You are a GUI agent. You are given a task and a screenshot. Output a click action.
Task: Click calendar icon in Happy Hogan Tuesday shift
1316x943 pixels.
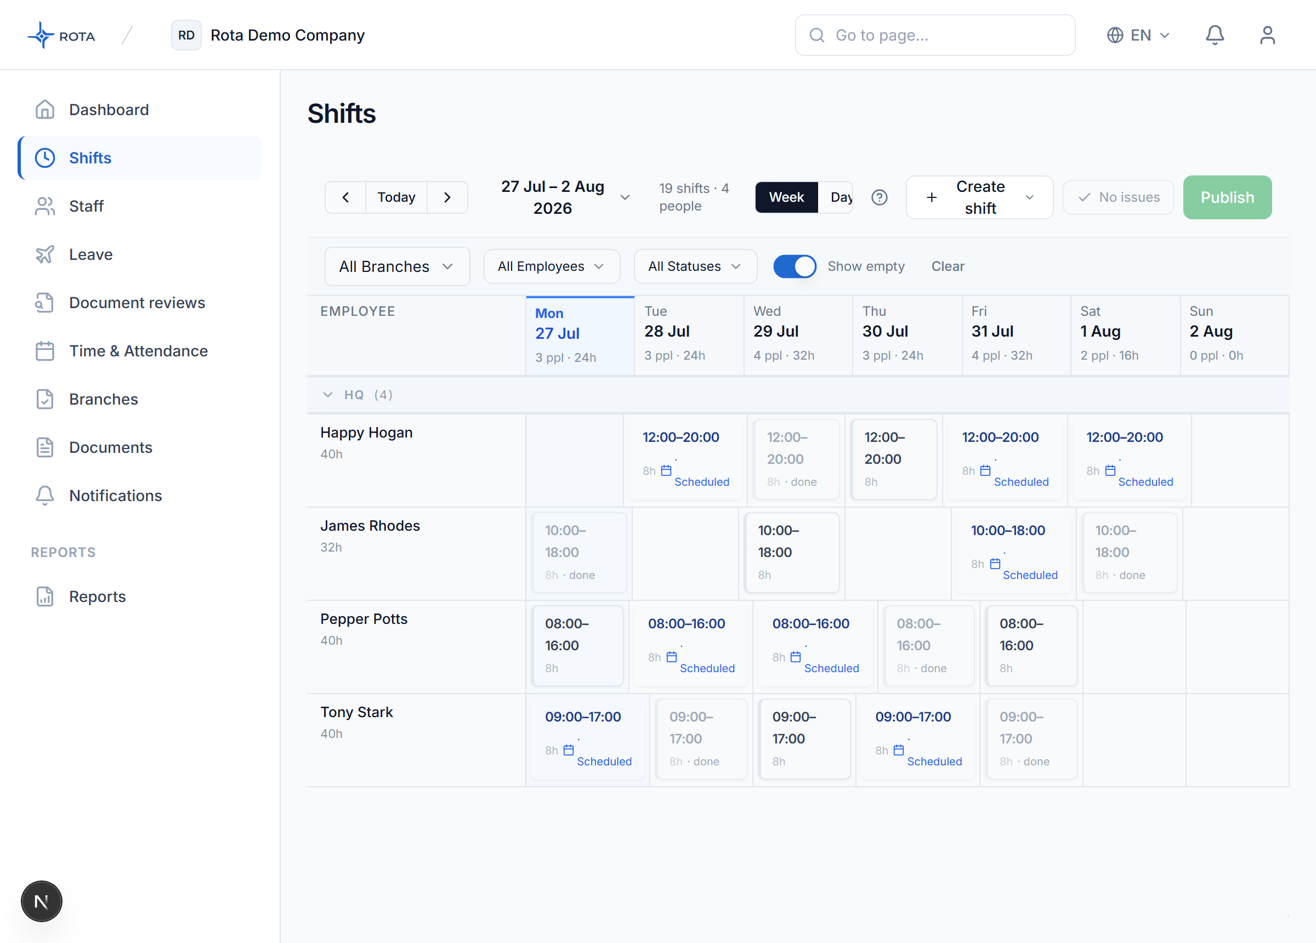coord(666,470)
